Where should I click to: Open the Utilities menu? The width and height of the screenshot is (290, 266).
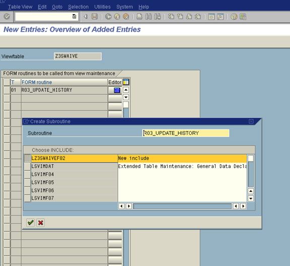102,7
